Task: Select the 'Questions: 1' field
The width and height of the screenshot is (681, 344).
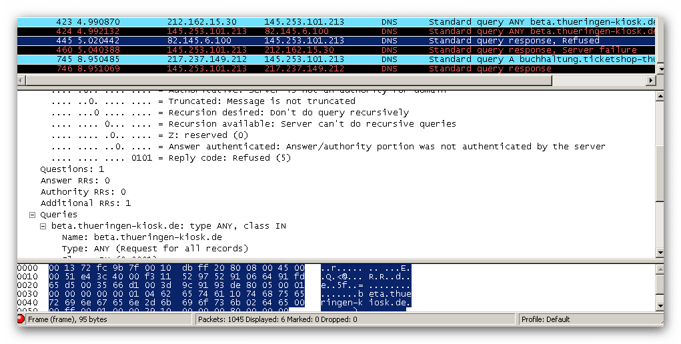Action: click(x=72, y=169)
